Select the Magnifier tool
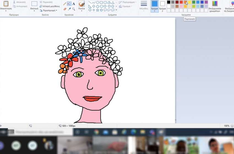 click(74, 9)
